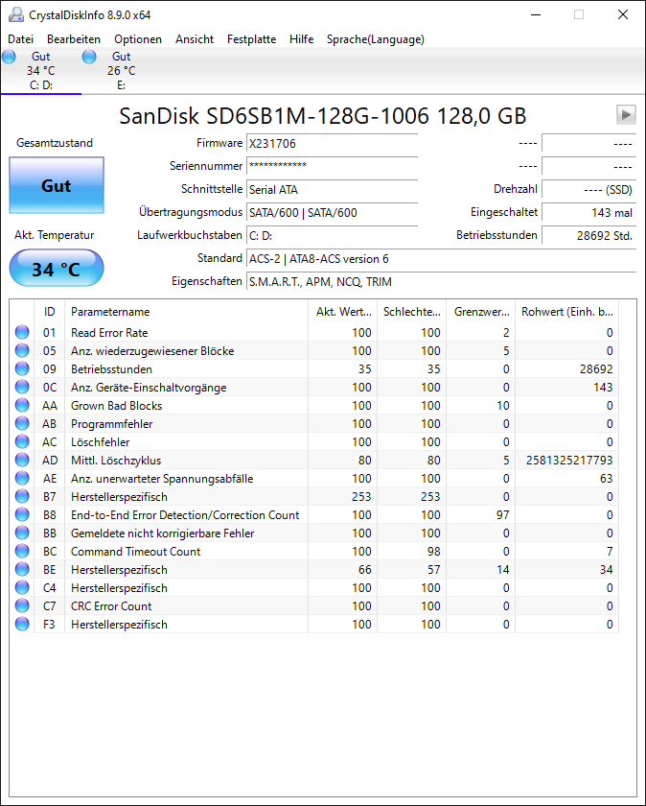Click the Betriebsstunden attribute status icon
646x806 pixels.
tap(21, 368)
